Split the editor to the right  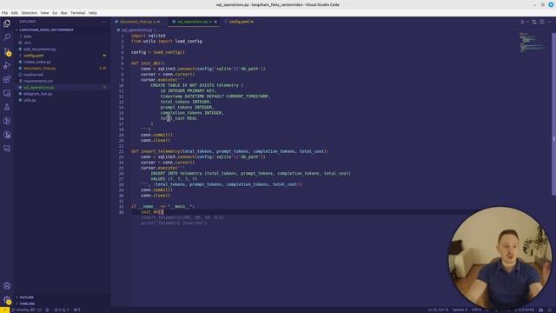(542, 22)
